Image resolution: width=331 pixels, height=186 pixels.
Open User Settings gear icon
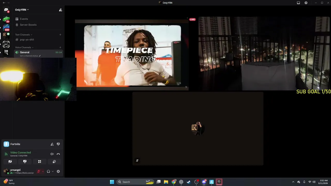(58, 171)
